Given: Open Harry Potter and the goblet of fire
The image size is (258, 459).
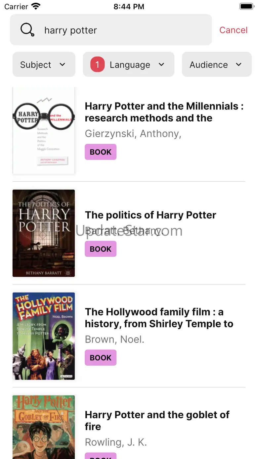Looking at the screenshot, I should pyautogui.click(x=157, y=421).
